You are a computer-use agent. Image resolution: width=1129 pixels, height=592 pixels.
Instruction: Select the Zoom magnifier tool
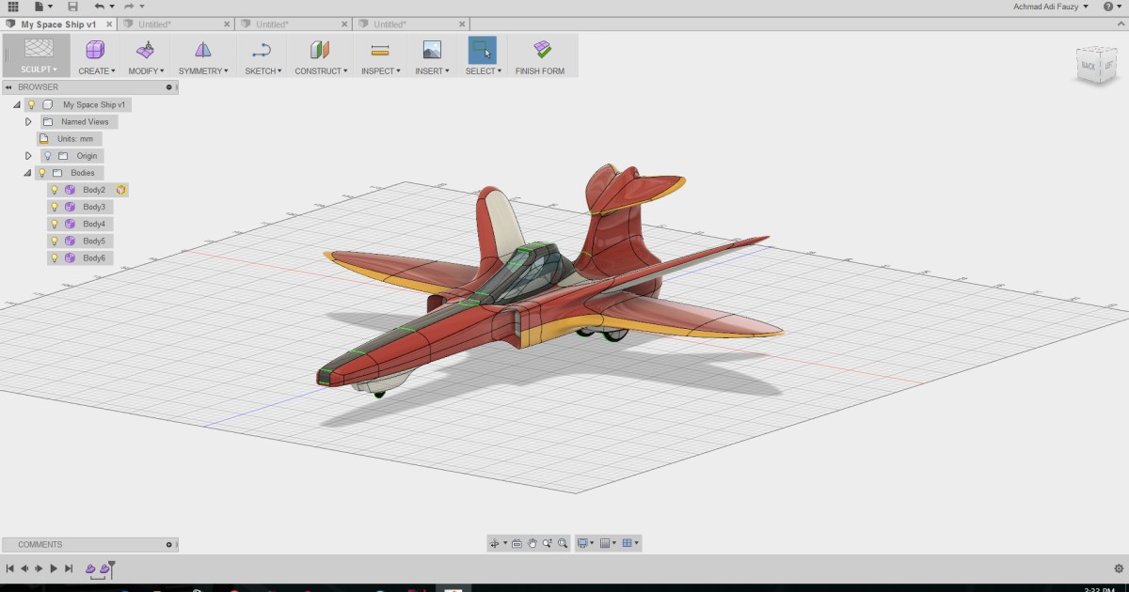point(547,543)
